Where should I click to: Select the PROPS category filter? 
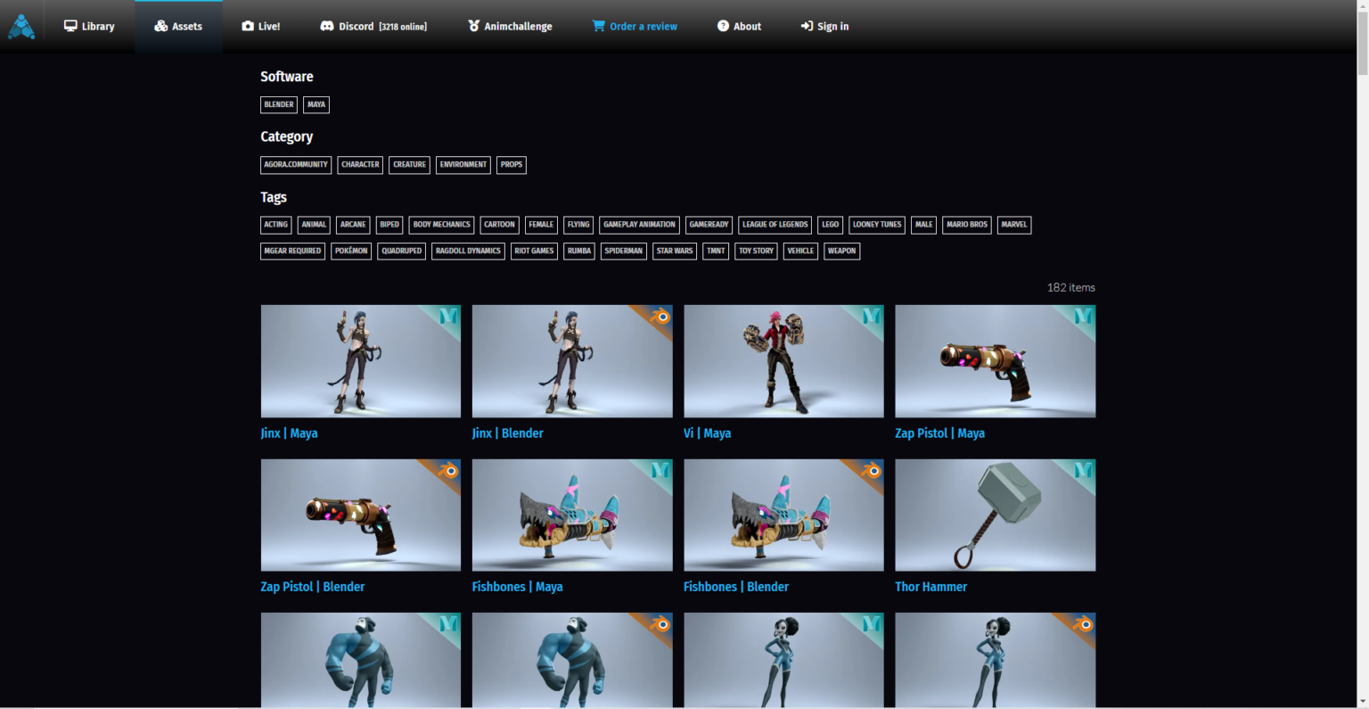(511, 165)
